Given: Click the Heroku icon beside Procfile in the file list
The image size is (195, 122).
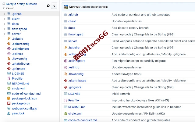Looking at the screenshot, I should point(66,100).
